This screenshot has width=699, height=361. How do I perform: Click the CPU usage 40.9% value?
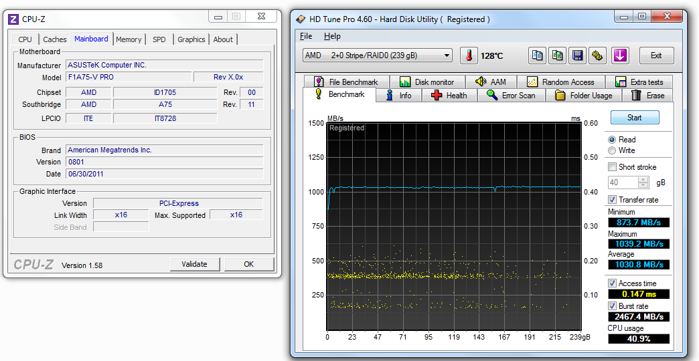(639, 339)
